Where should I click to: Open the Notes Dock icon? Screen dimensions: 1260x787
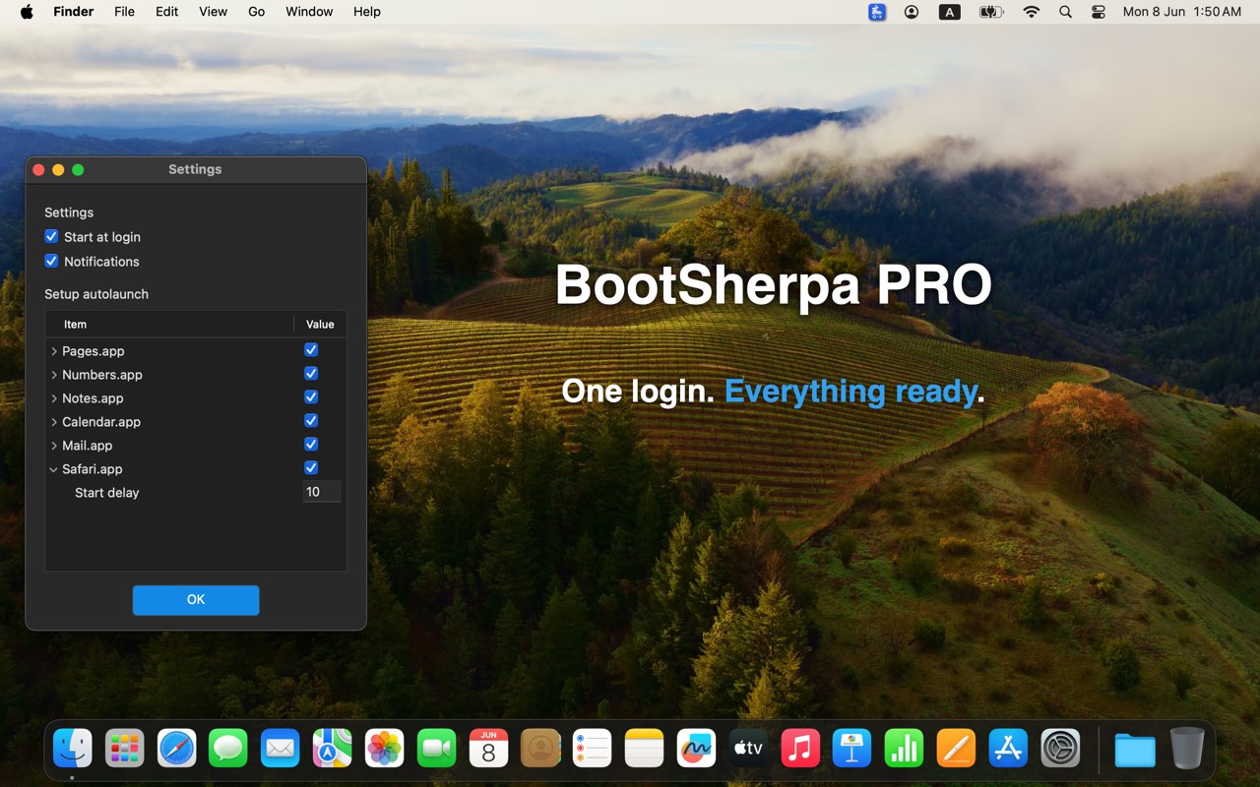pyautogui.click(x=645, y=749)
